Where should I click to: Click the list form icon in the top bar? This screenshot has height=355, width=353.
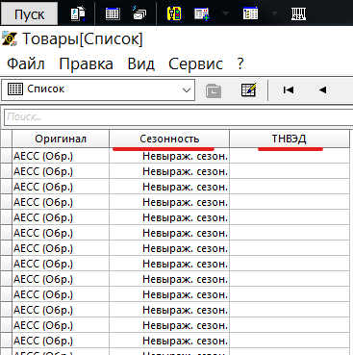pos(250,13)
